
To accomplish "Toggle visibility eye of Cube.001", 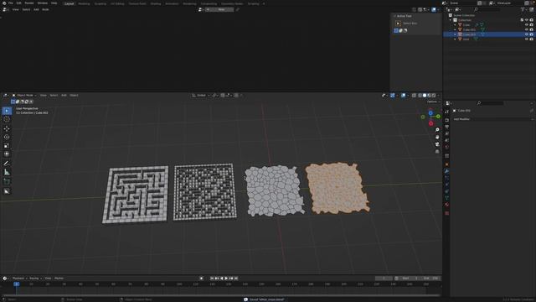I will pos(527,29).
